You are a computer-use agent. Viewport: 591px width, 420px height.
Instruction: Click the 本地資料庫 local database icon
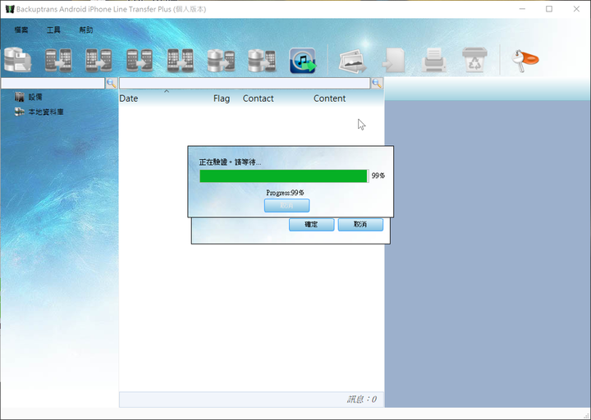[19, 112]
